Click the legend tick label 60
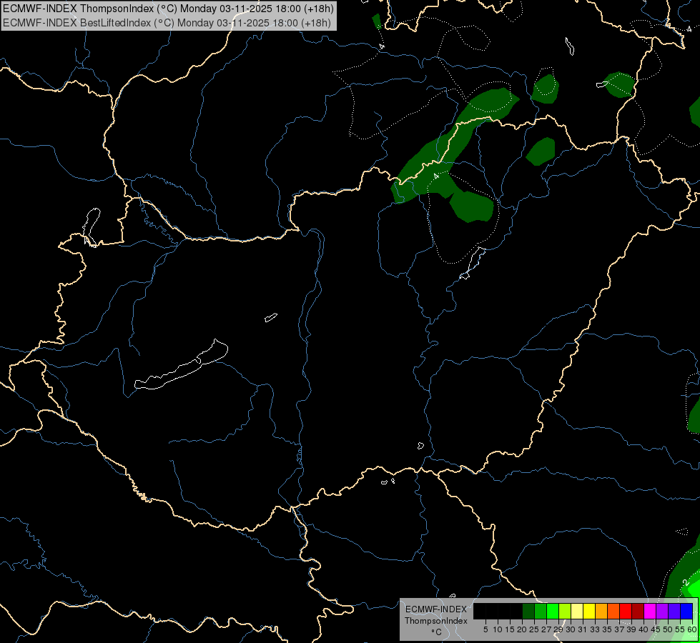This screenshot has width=700, height=643. click(692, 629)
